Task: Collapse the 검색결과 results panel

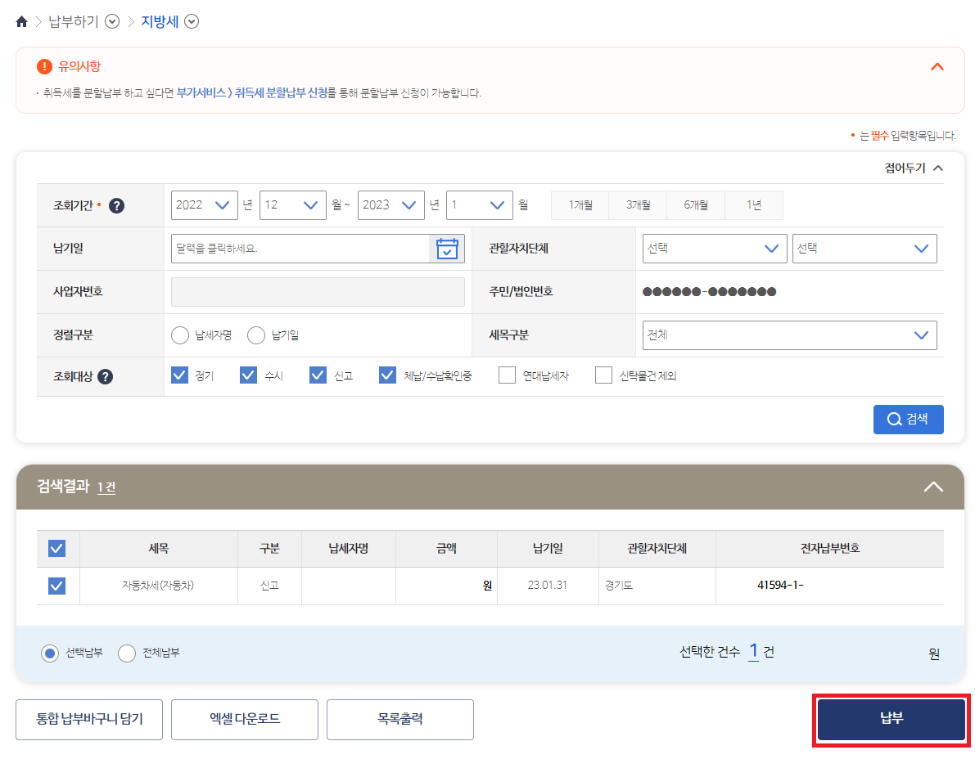Action: 932,486
